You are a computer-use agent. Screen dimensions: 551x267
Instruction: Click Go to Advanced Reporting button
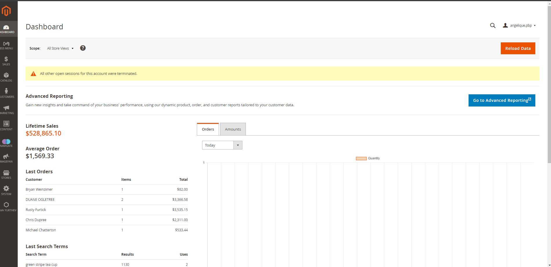coord(502,100)
